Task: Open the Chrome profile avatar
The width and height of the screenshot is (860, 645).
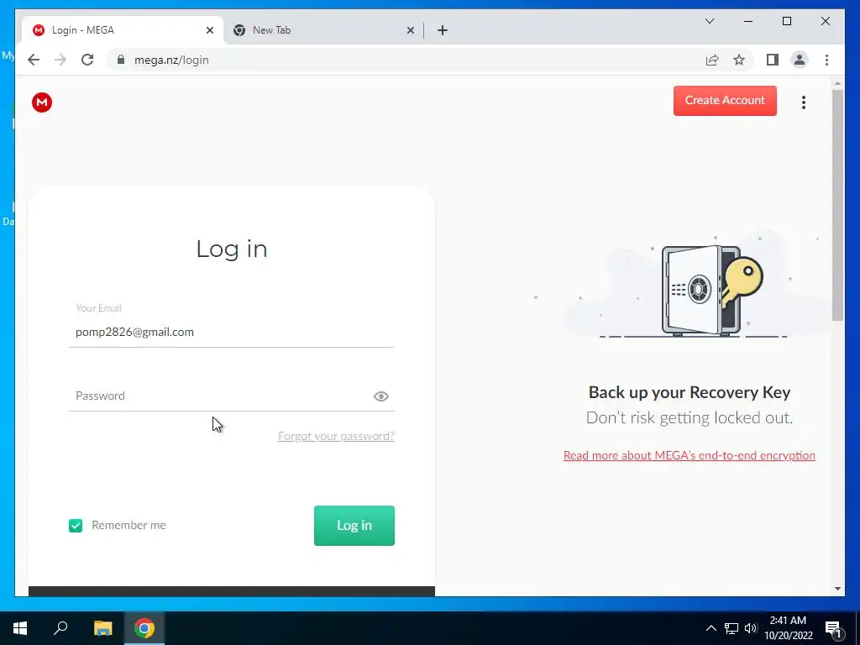Action: point(800,60)
